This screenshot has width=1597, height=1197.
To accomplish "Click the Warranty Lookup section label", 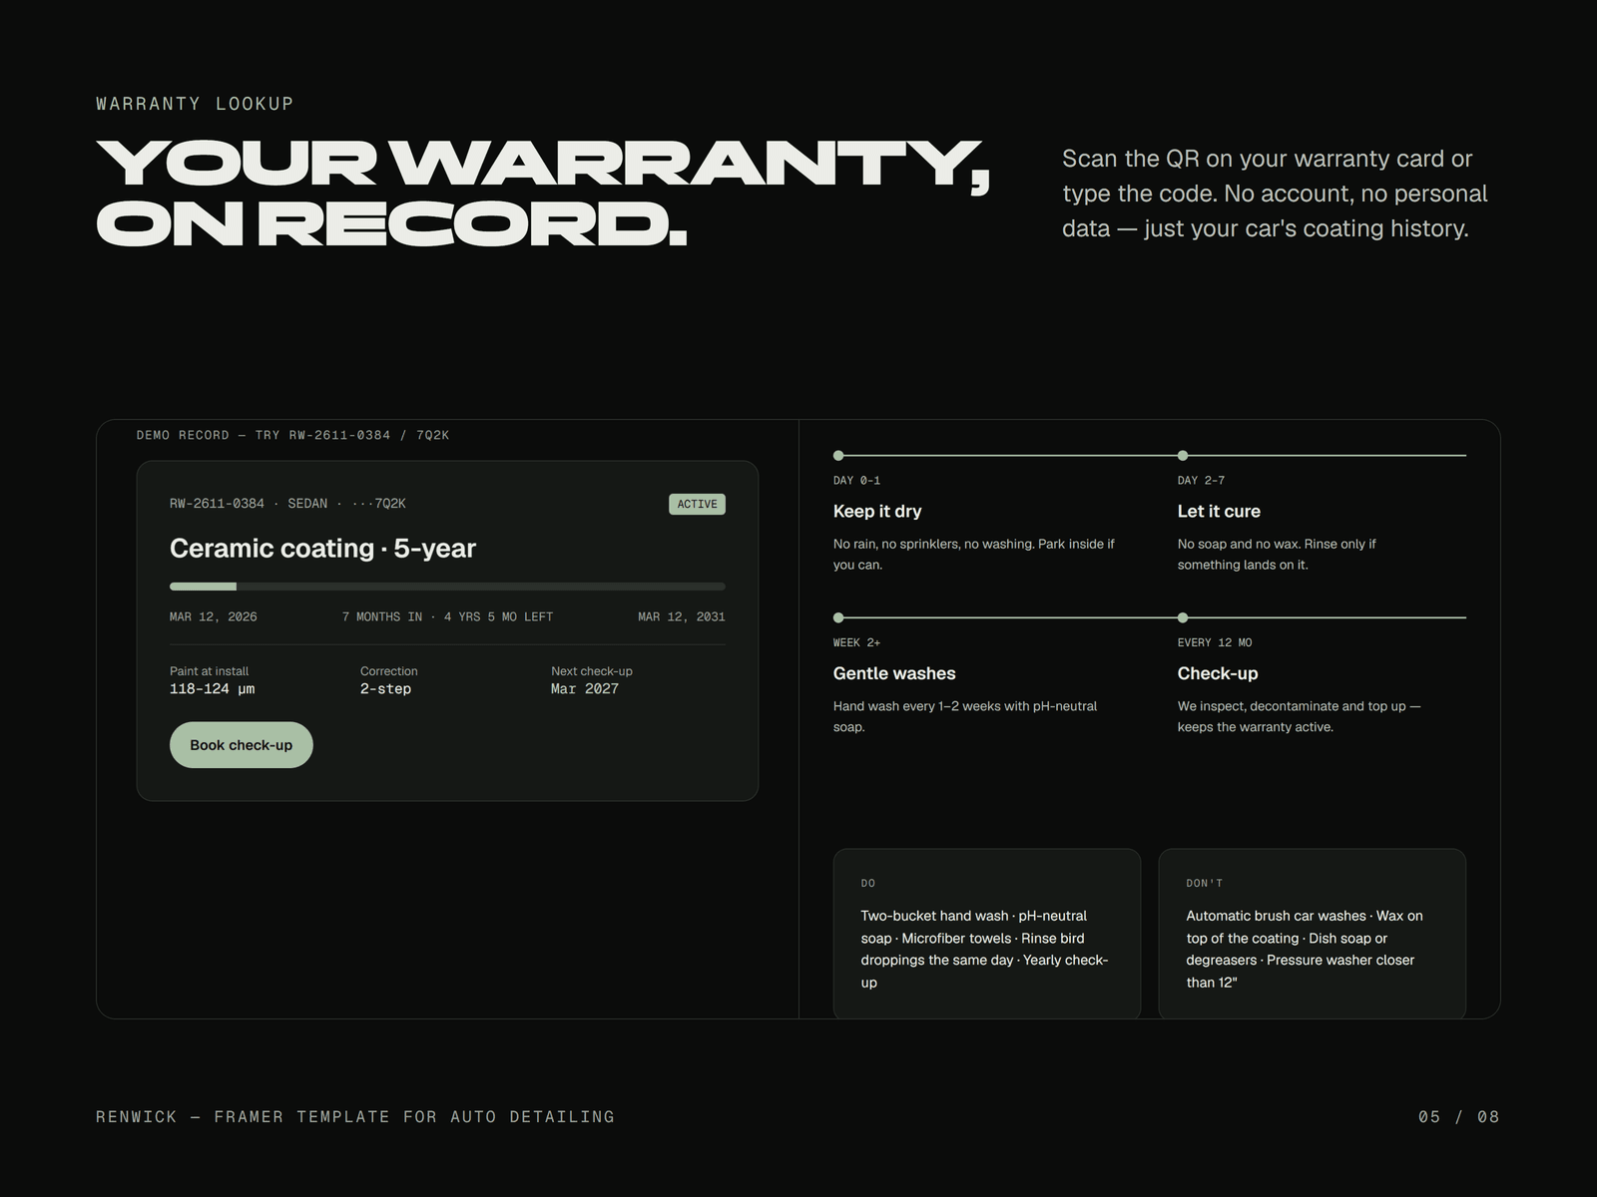I will point(195,104).
